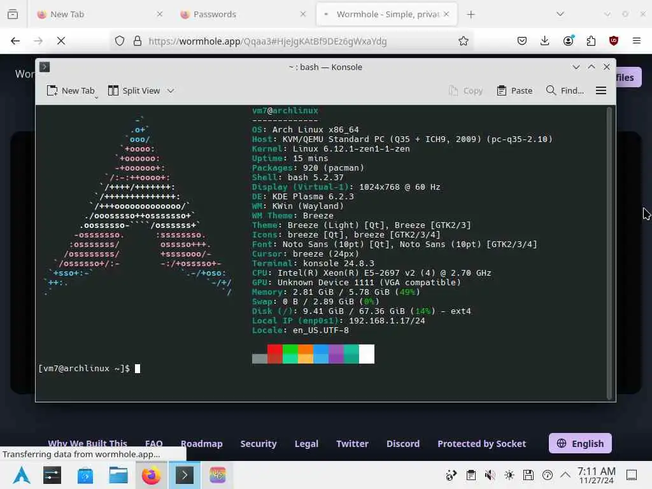Collapse Konsole window with down chevron
Image resolution: width=652 pixels, height=489 pixels.
point(576,67)
